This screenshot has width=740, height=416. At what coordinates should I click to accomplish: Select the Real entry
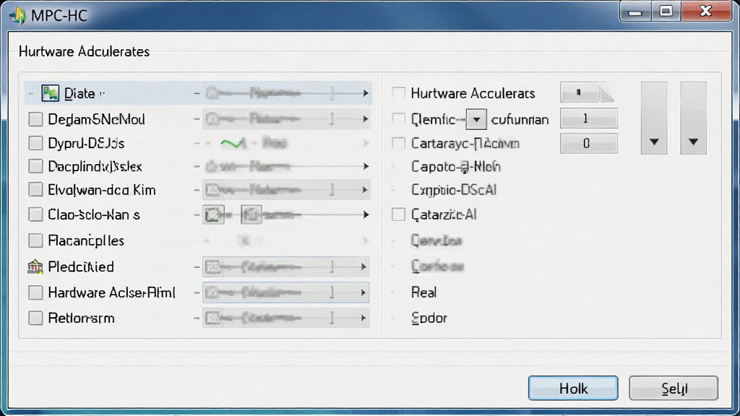point(423,292)
